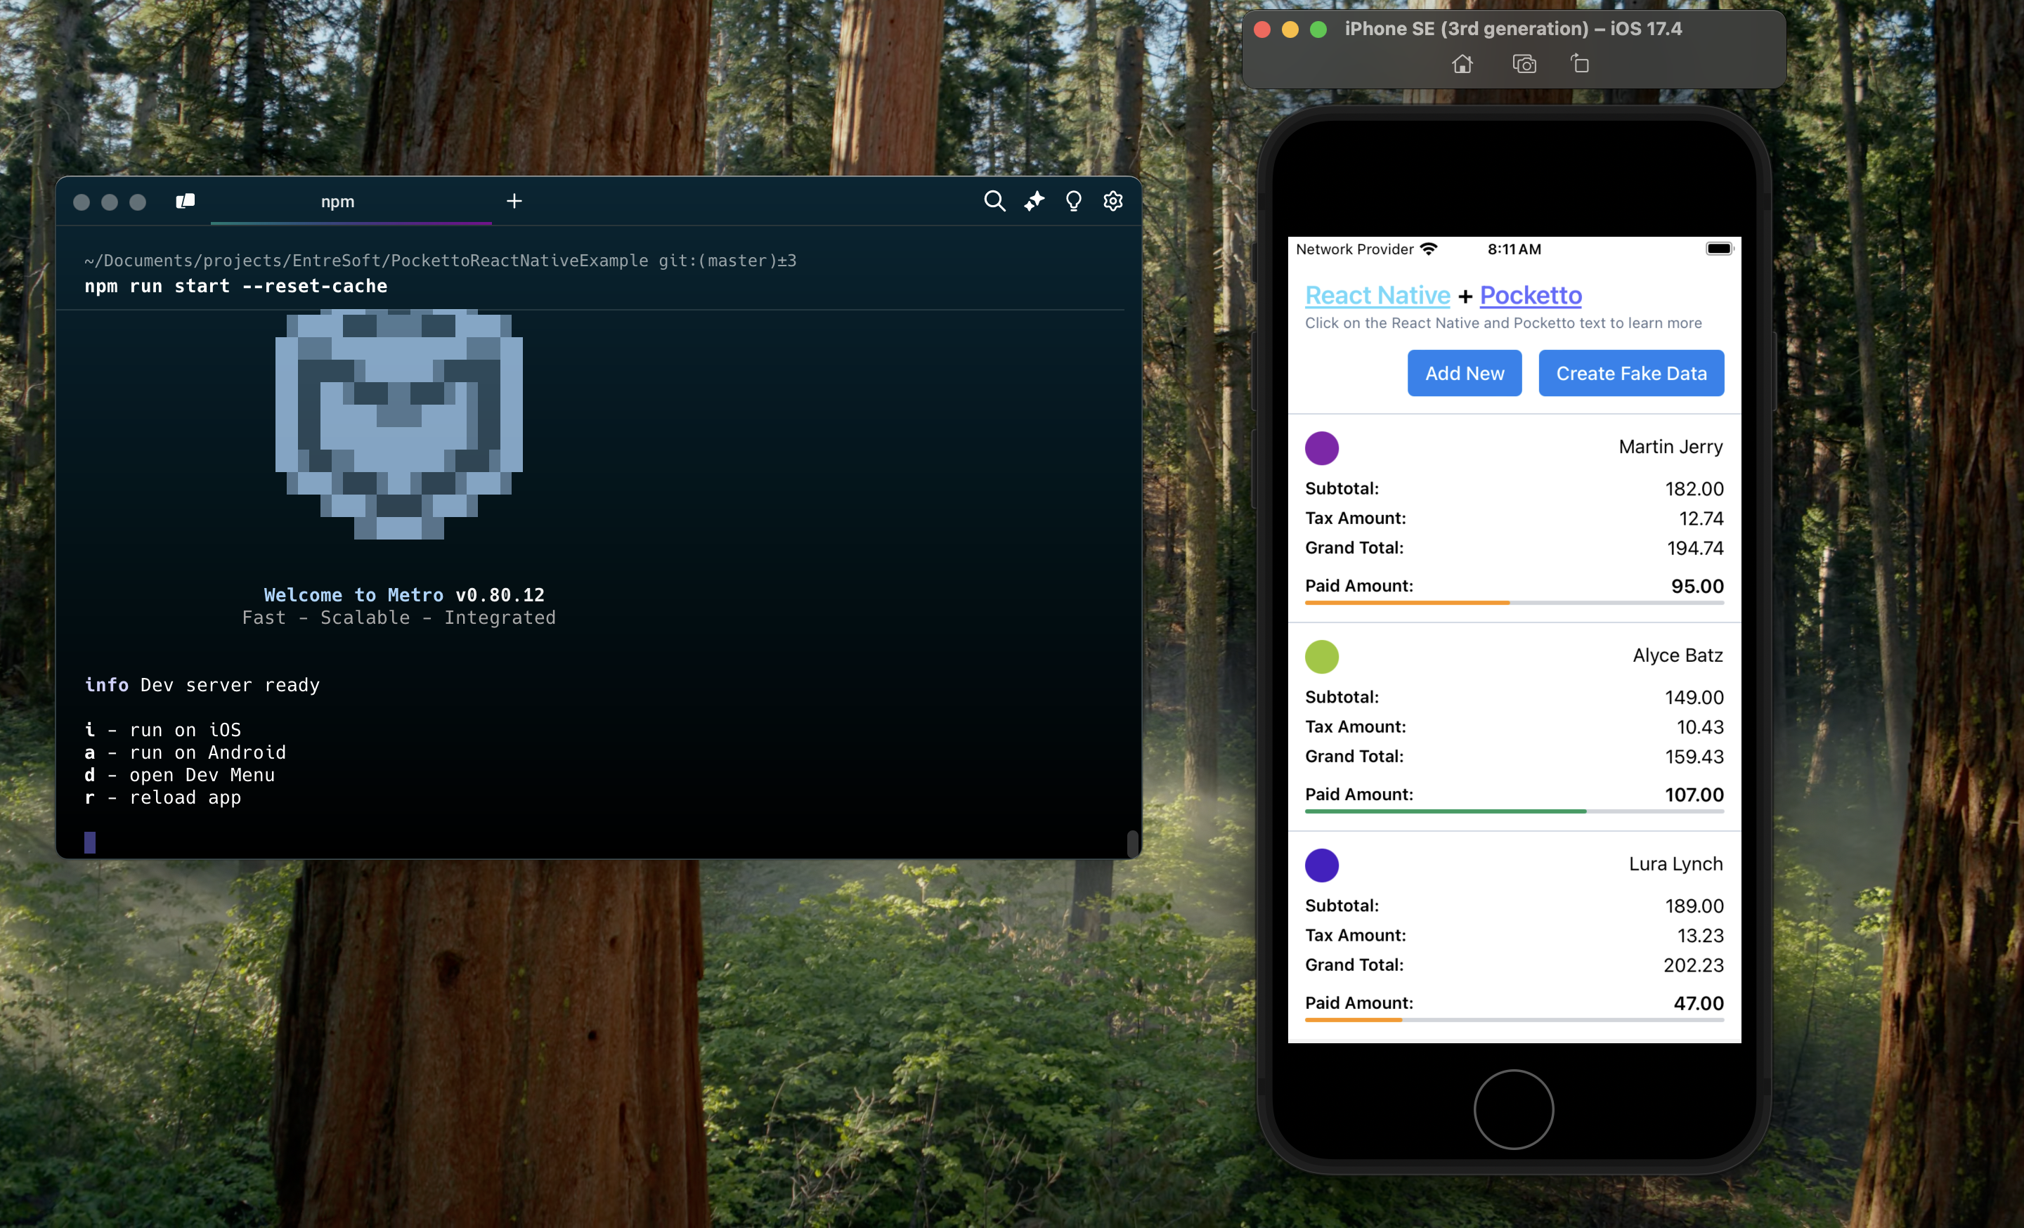Click the terminal scrollbar at bottom right
2024x1228 pixels.
coord(1132,842)
